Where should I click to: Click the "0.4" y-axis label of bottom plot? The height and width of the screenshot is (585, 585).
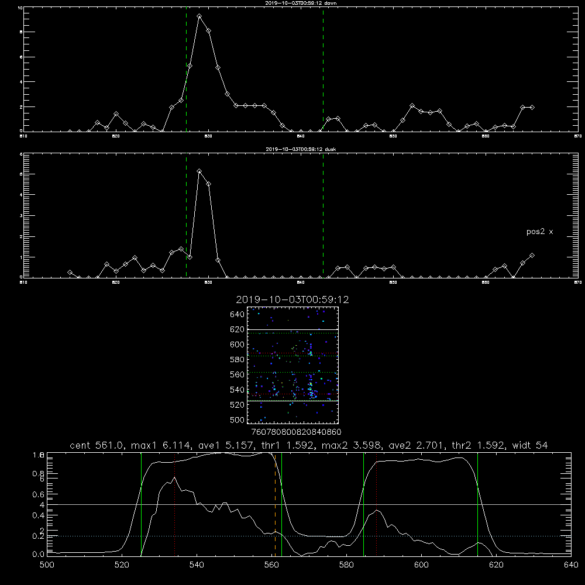click(x=39, y=515)
